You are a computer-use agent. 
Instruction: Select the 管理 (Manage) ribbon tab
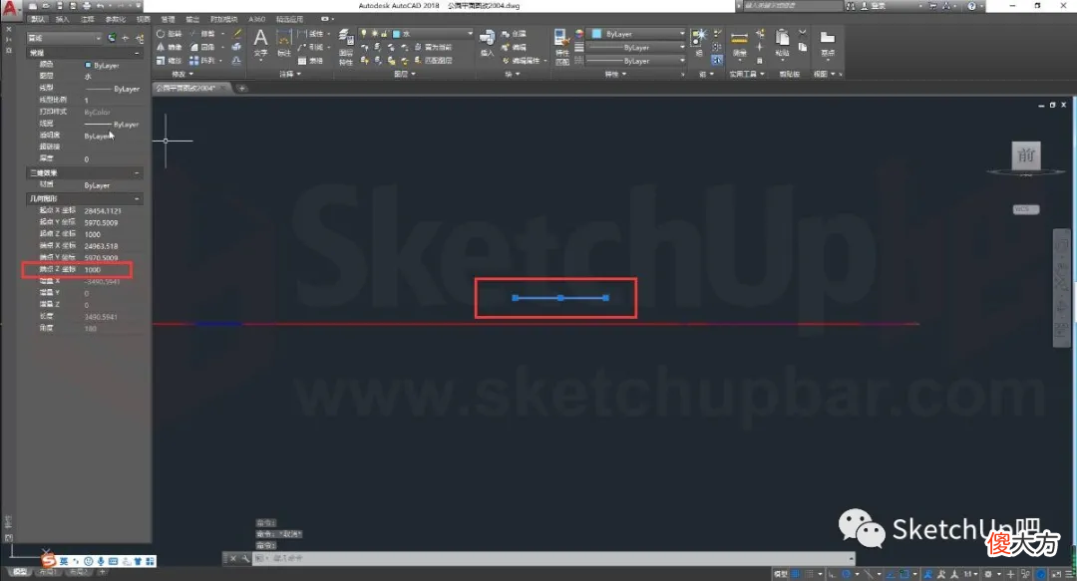click(x=168, y=19)
